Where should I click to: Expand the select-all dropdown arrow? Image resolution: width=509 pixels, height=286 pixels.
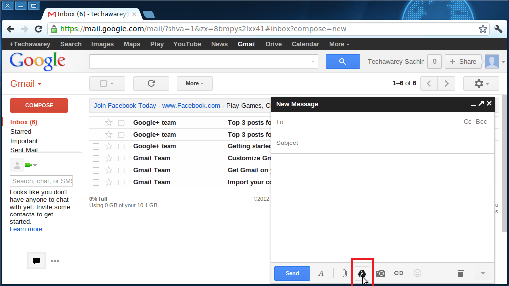pyautogui.click(x=112, y=84)
